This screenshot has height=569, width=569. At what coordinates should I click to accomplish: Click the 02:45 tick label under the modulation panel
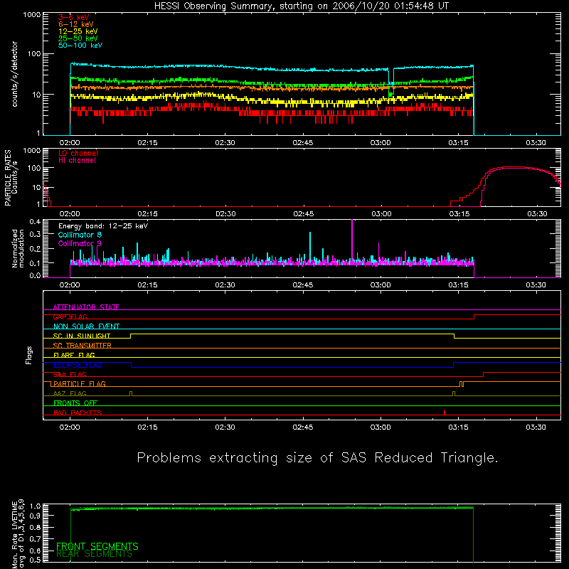point(303,285)
